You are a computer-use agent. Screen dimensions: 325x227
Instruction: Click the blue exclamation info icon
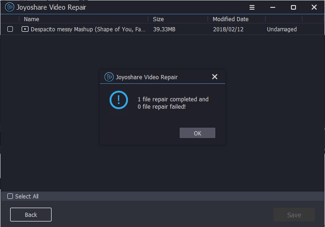(x=119, y=100)
